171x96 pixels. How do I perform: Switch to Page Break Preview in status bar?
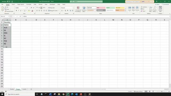coord(153,91)
